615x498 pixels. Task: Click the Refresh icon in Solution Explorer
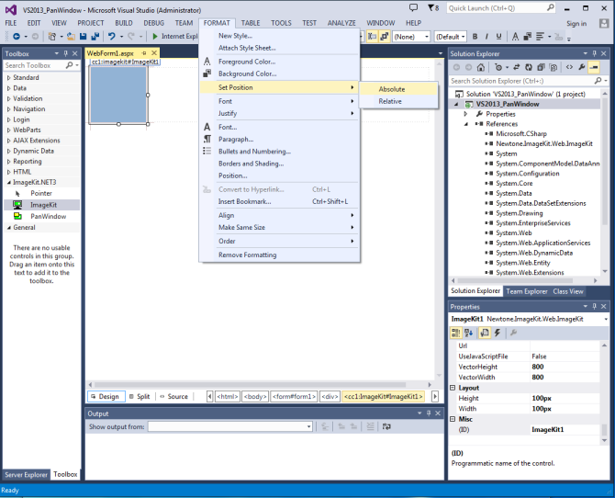coord(529,68)
